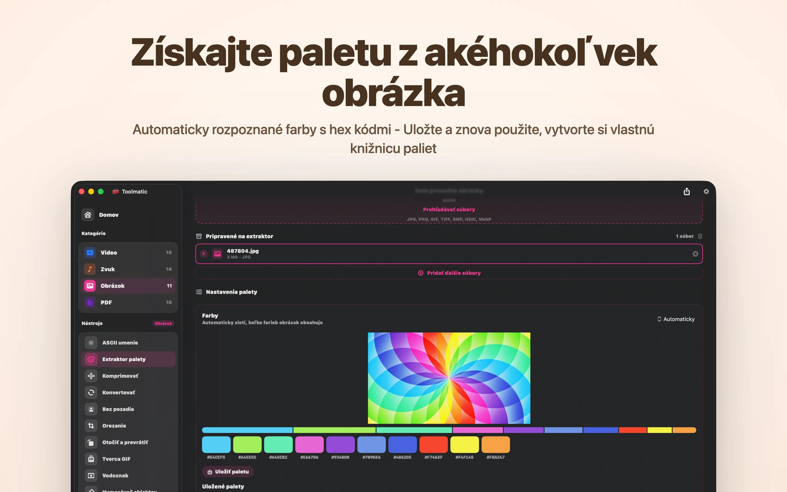
Task: Open the Automaticky colors dropdown
Action: (x=676, y=319)
